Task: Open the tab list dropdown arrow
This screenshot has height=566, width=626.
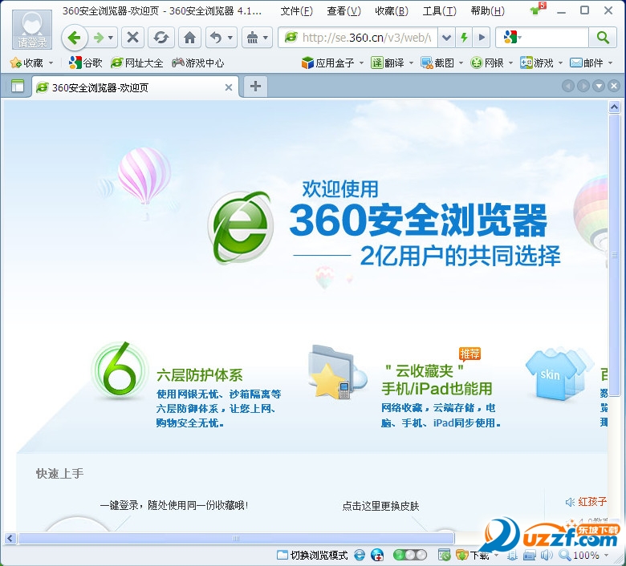Action: [x=599, y=86]
